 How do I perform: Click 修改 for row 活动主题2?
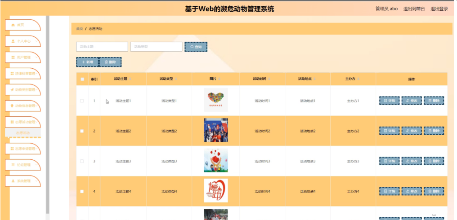tap(412, 131)
